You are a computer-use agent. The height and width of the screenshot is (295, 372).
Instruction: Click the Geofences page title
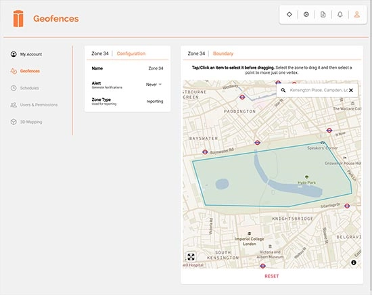[55, 18]
